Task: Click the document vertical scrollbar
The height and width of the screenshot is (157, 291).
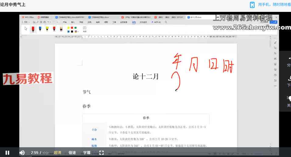Action: (x=270, y=44)
